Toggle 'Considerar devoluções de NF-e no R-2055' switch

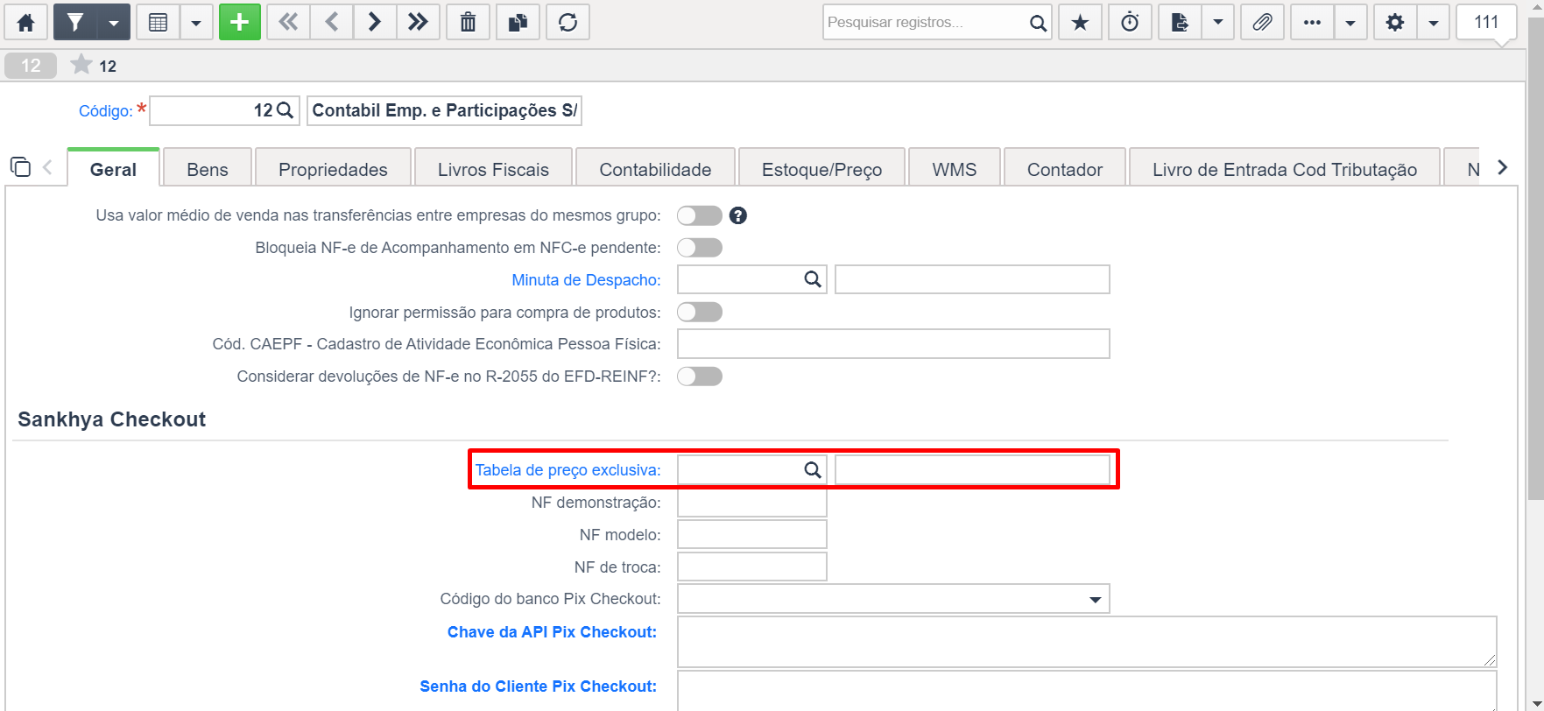click(x=700, y=377)
